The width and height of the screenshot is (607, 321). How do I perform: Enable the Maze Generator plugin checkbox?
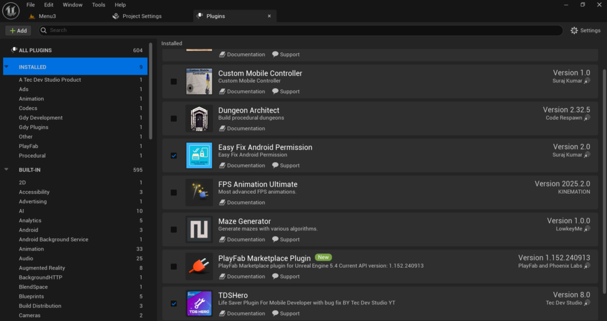coord(174,230)
